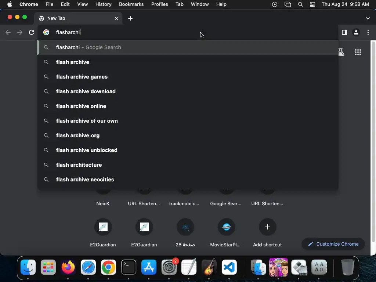Open Launchpad from the Dock

pos(48,267)
